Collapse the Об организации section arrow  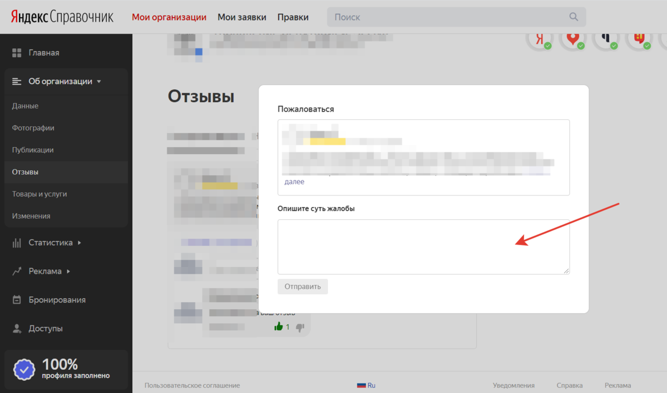tap(99, 82)
